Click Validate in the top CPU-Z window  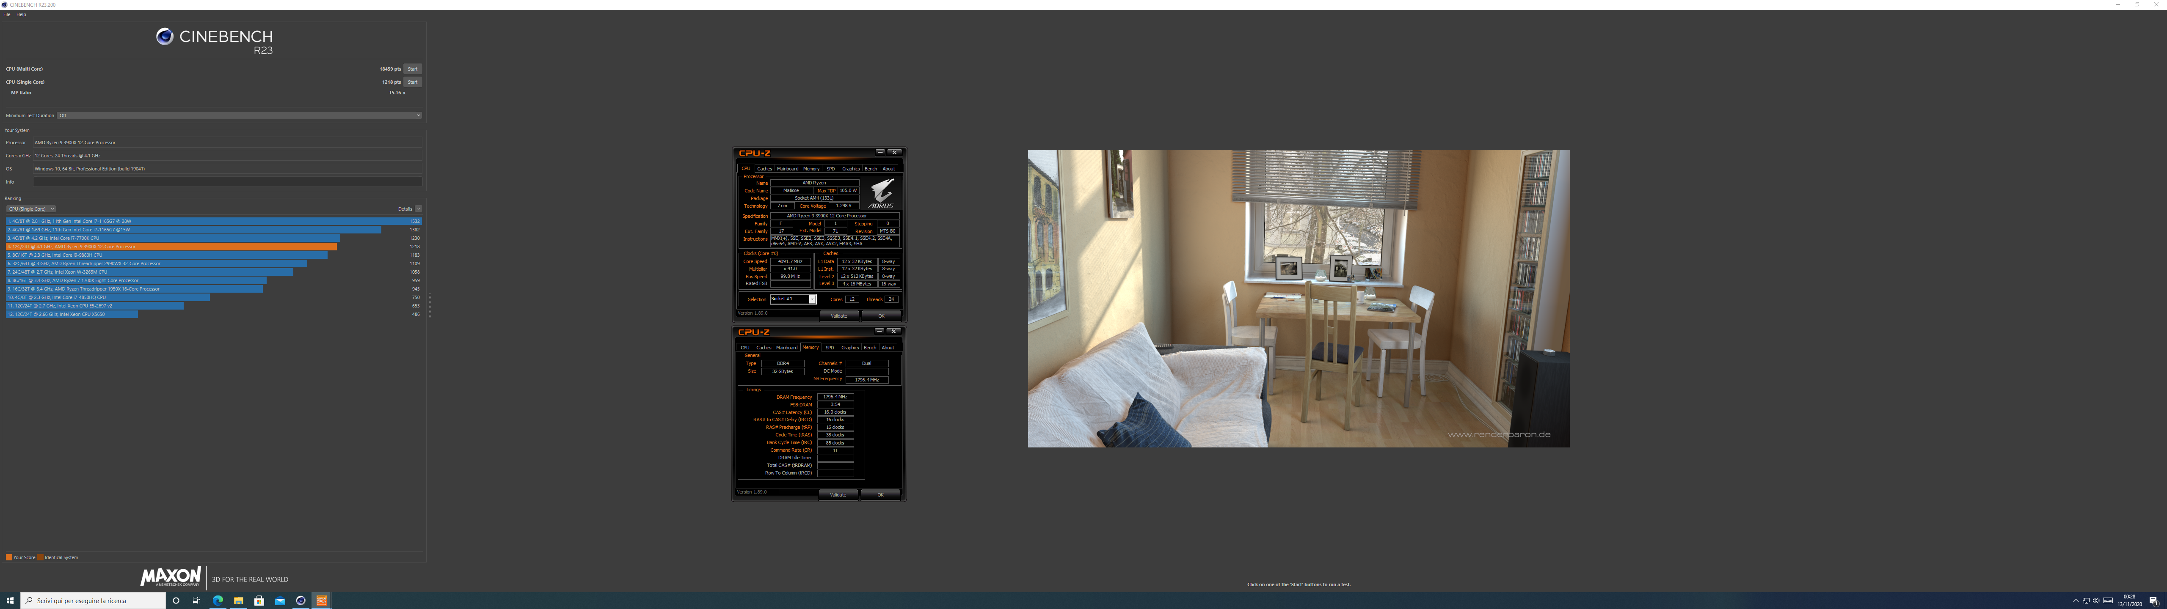(x=839, y=315)
